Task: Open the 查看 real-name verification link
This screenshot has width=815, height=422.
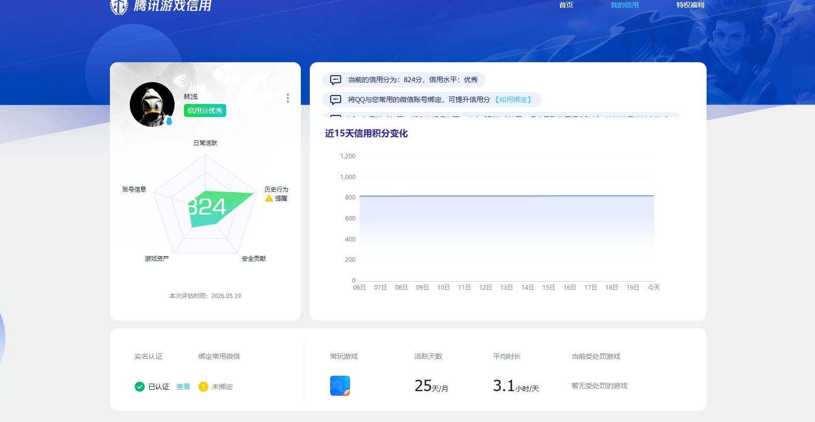Action: point(183,387)
